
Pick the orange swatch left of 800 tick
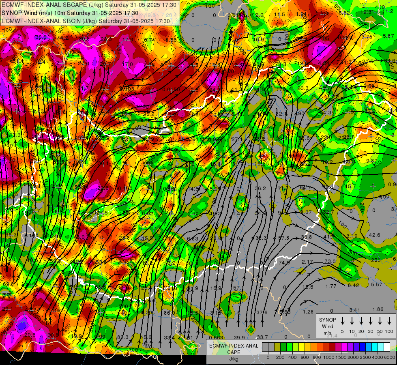click(x=314, y=347)
